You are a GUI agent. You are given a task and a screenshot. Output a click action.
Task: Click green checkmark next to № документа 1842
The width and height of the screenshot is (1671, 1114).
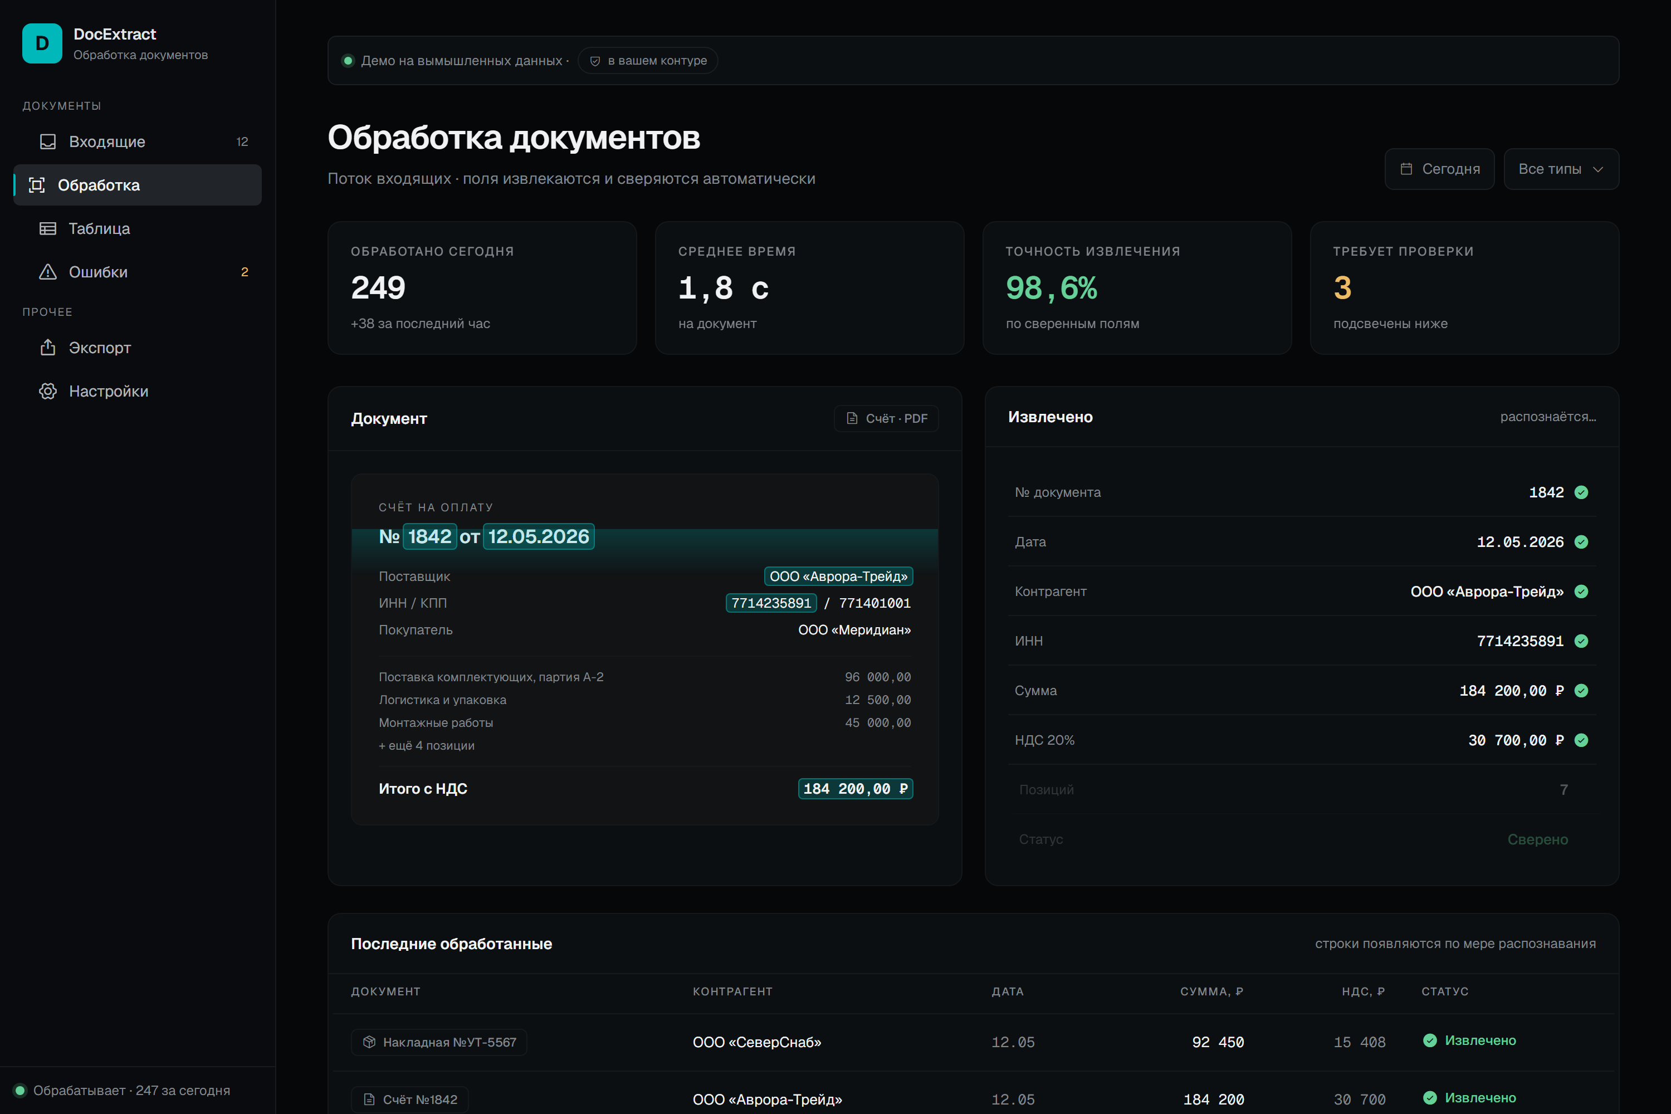(x=1581, y=492)
